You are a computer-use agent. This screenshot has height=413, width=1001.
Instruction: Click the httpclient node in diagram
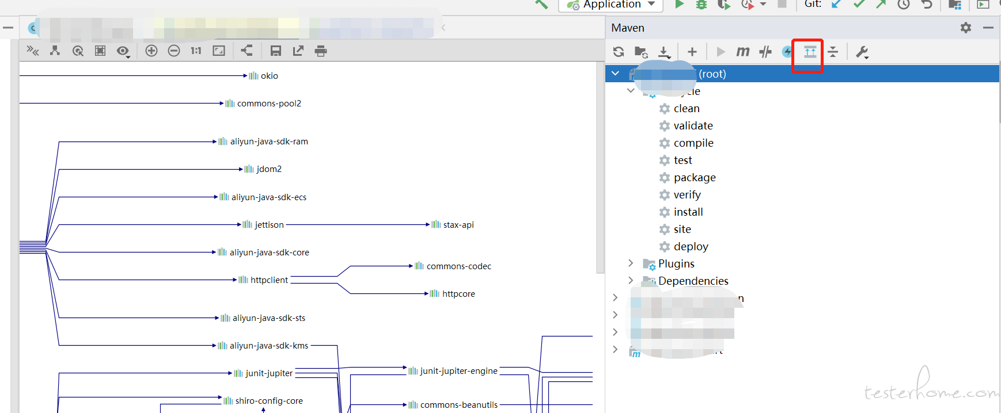(263, 280)
